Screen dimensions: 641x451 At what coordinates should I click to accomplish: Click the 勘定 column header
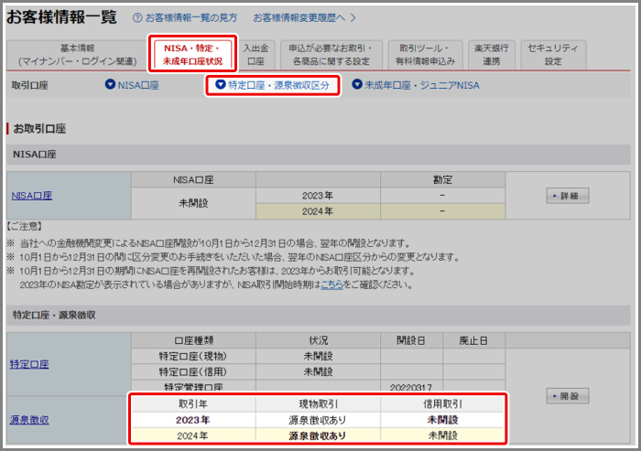point(442,179)
